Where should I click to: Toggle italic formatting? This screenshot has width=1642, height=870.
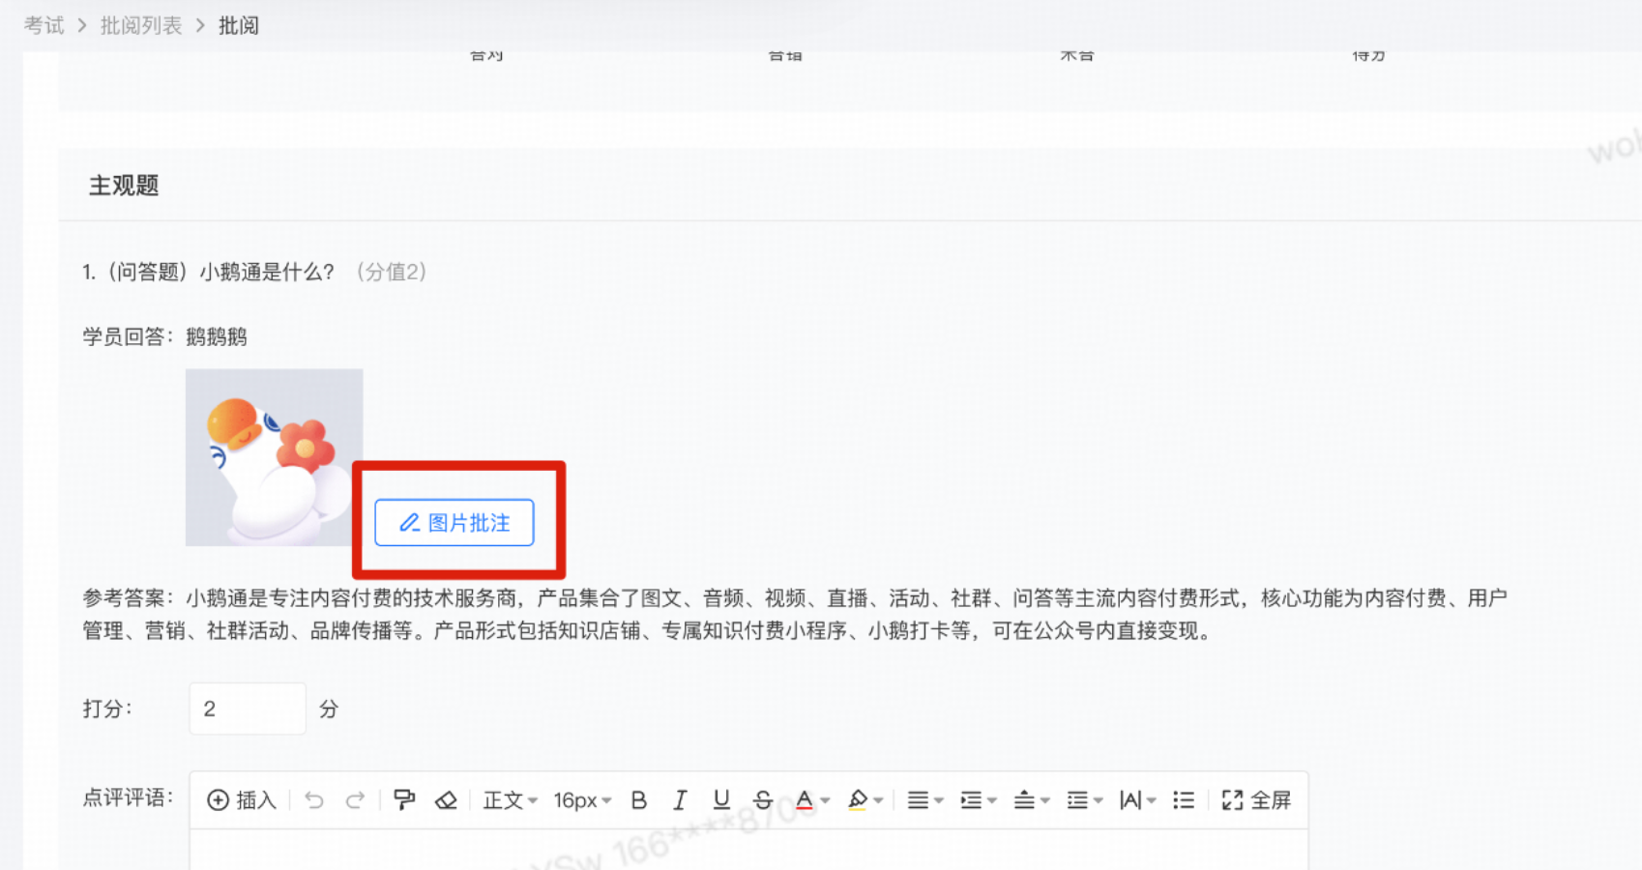(x=680, y=799)
